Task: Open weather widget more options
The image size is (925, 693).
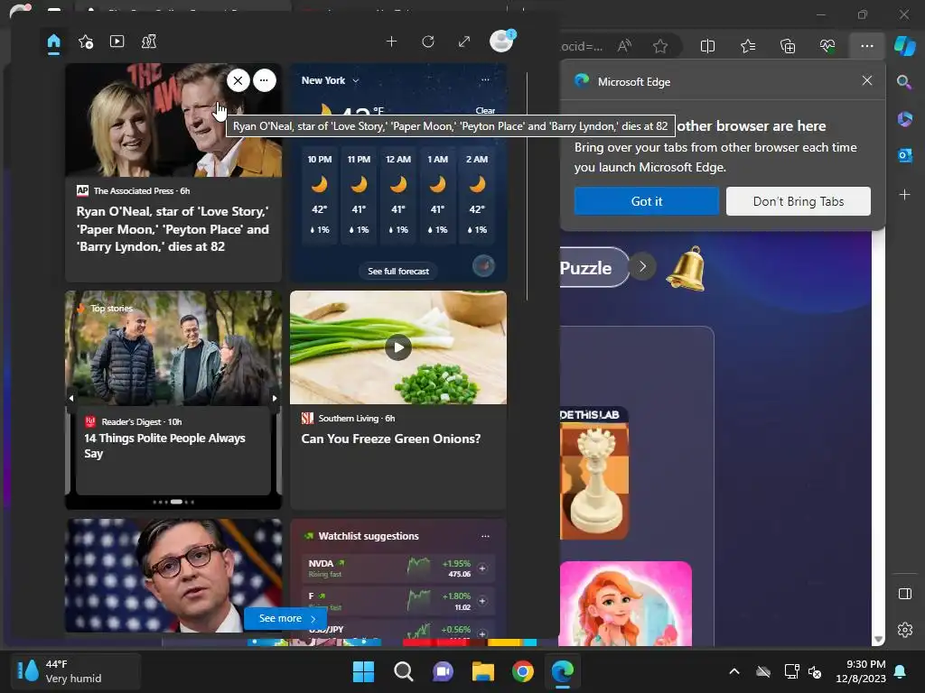Action: click(x=485, y=80)
